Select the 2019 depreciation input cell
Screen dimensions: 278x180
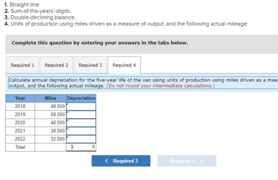click(81, 115)
